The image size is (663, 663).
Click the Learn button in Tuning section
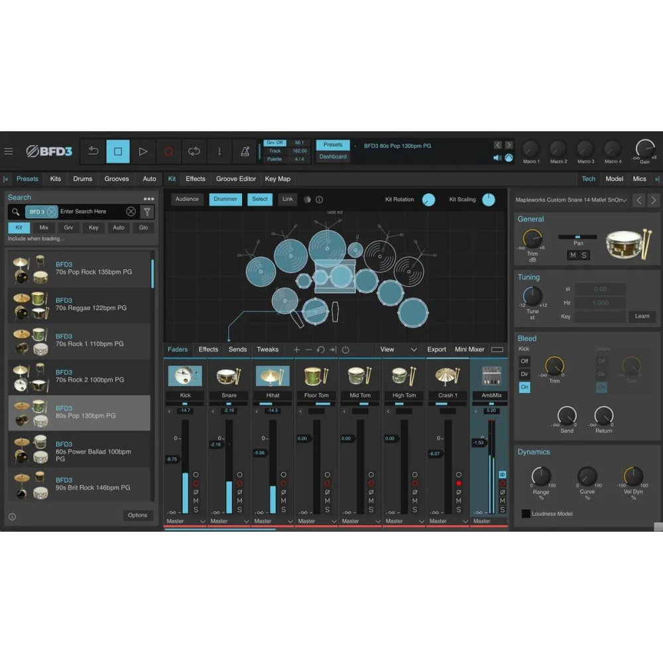click(641, 316)
